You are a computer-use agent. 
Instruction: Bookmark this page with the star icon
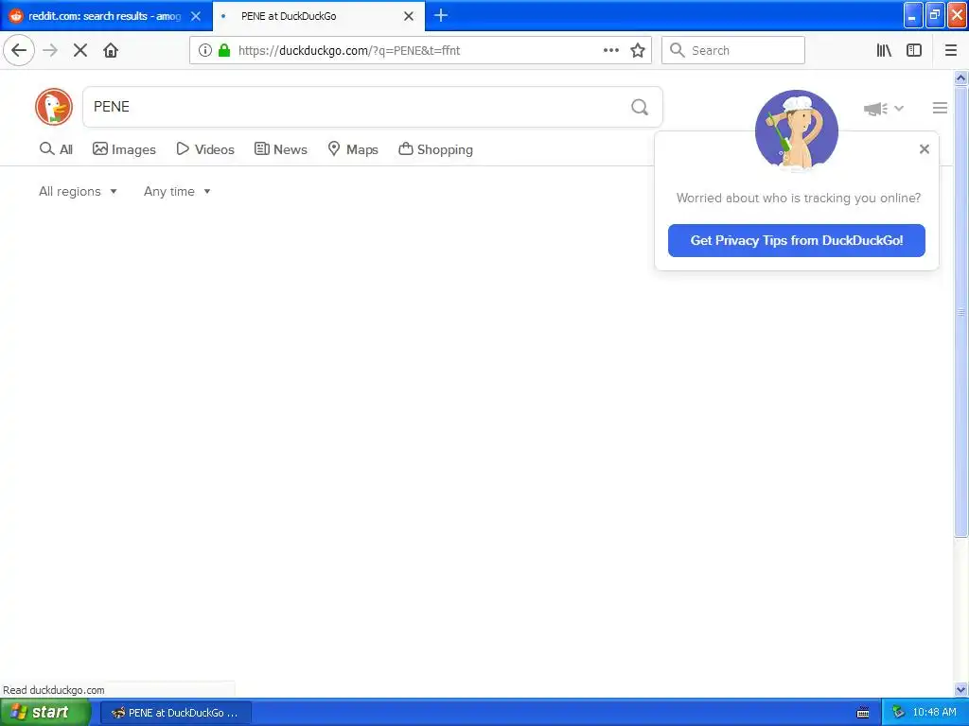[x=638, y=50]
